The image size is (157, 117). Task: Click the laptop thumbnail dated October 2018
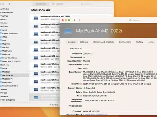click(36, 66)
